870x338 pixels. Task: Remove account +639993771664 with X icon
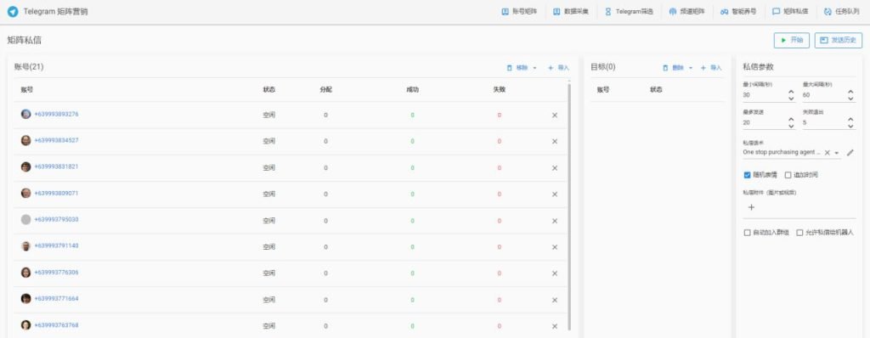point(554,300)
